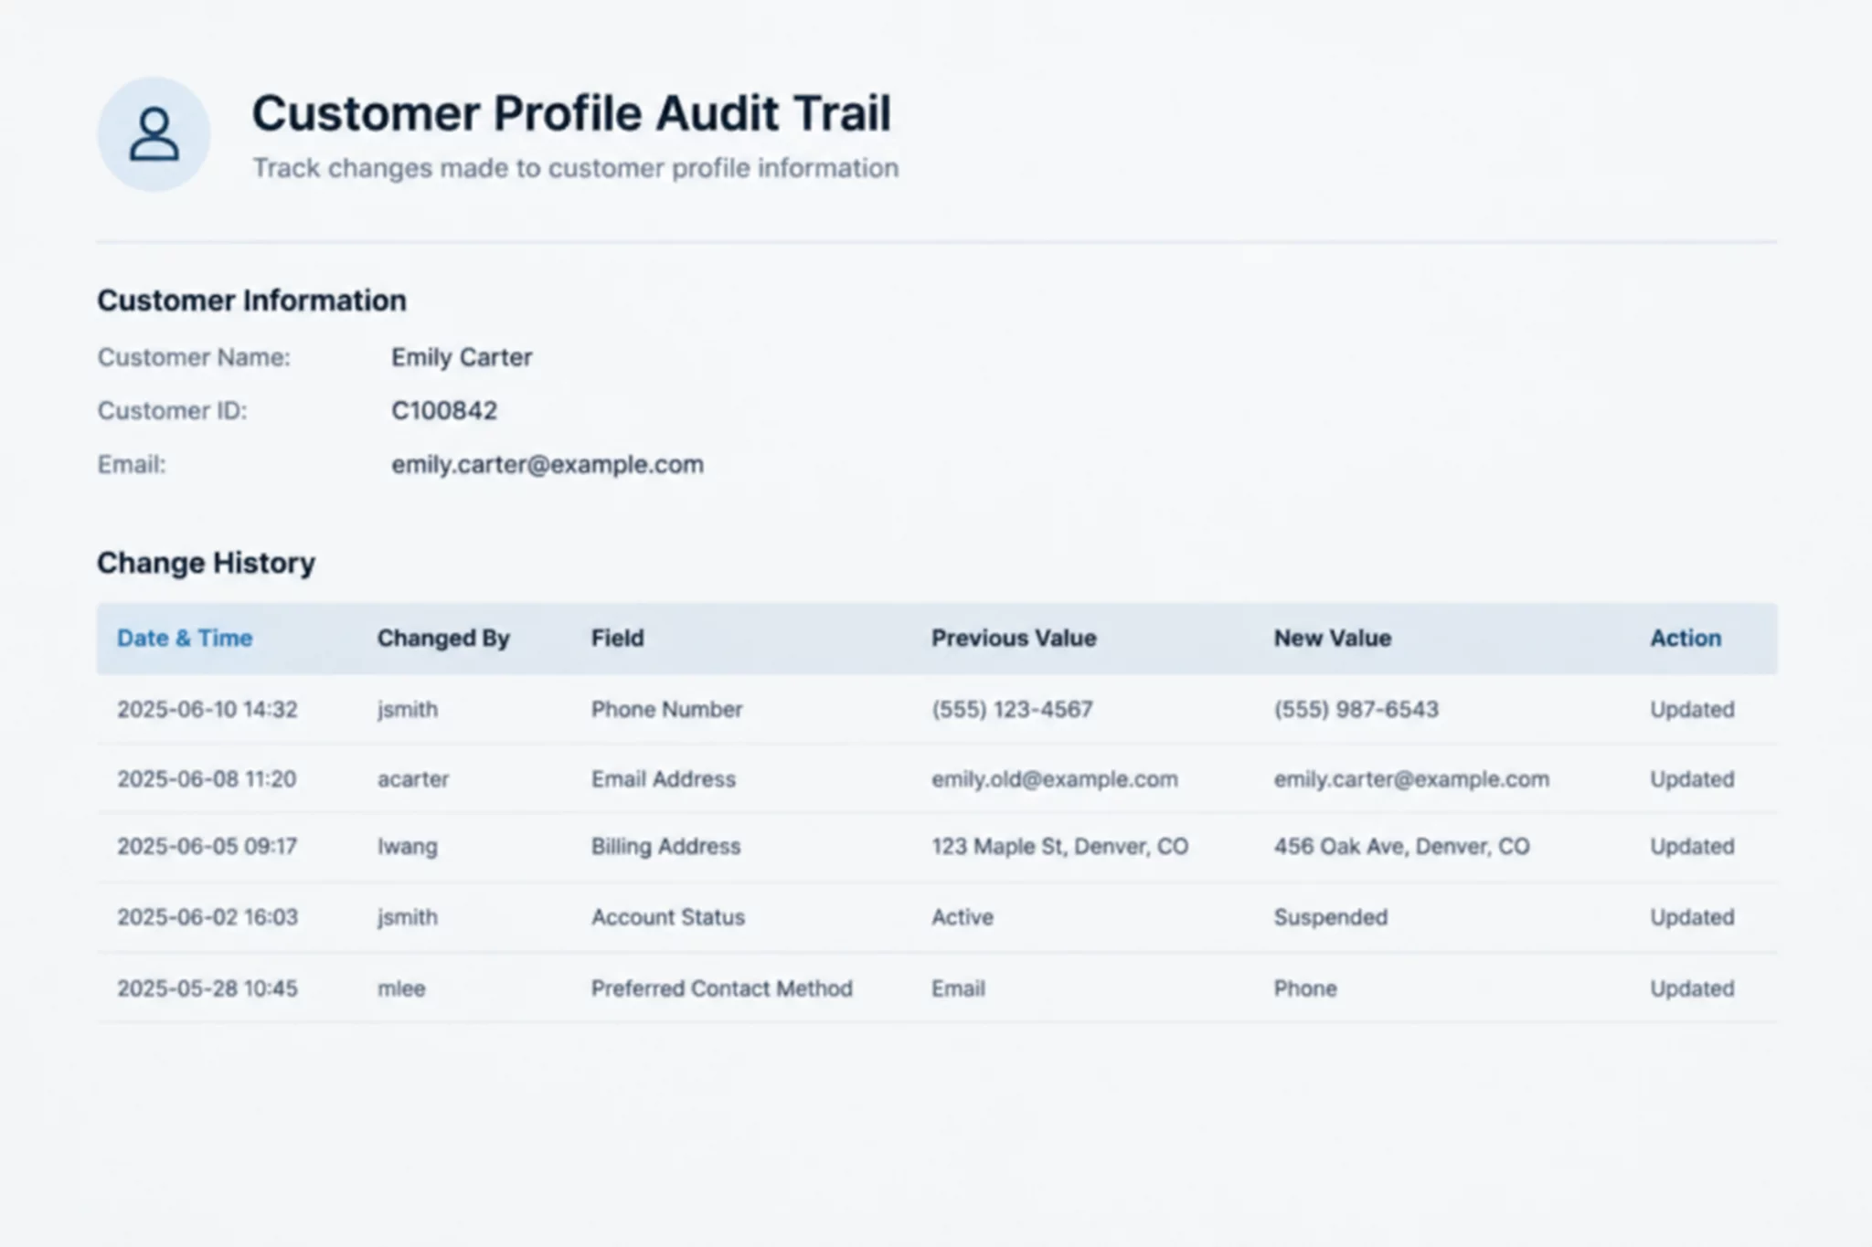Click the 2025-06-02 16:03 timestamp
Image resolution: width=1872 pixels, height=1247 pixels.
coord(207,917)
